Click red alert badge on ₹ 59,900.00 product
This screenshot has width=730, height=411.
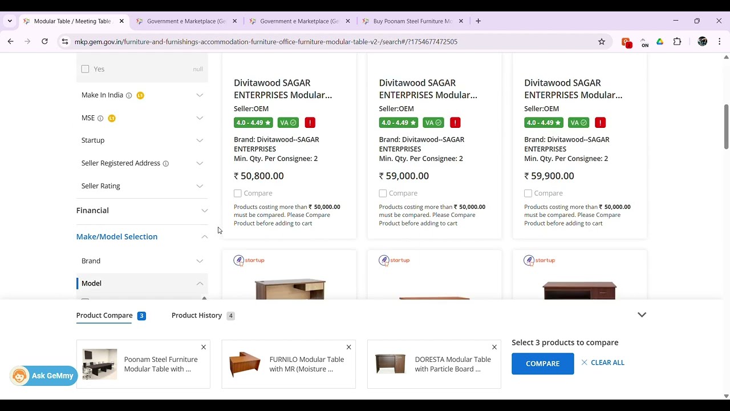600,123
